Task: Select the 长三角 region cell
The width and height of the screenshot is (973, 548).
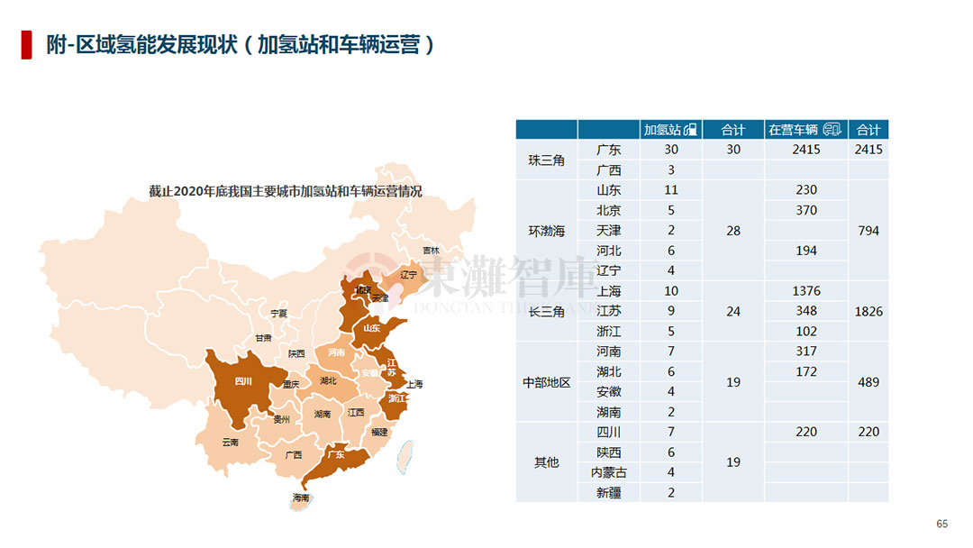Action: [x=547, y=312]
